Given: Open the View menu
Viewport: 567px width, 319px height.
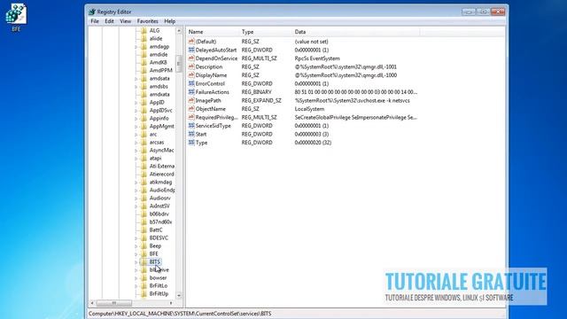Looking at the screenshot, I should 126,21.
